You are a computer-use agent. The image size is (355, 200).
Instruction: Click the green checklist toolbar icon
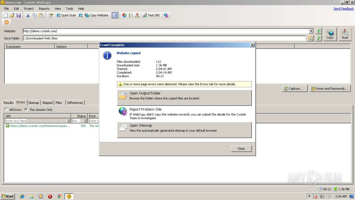[131, 15]
